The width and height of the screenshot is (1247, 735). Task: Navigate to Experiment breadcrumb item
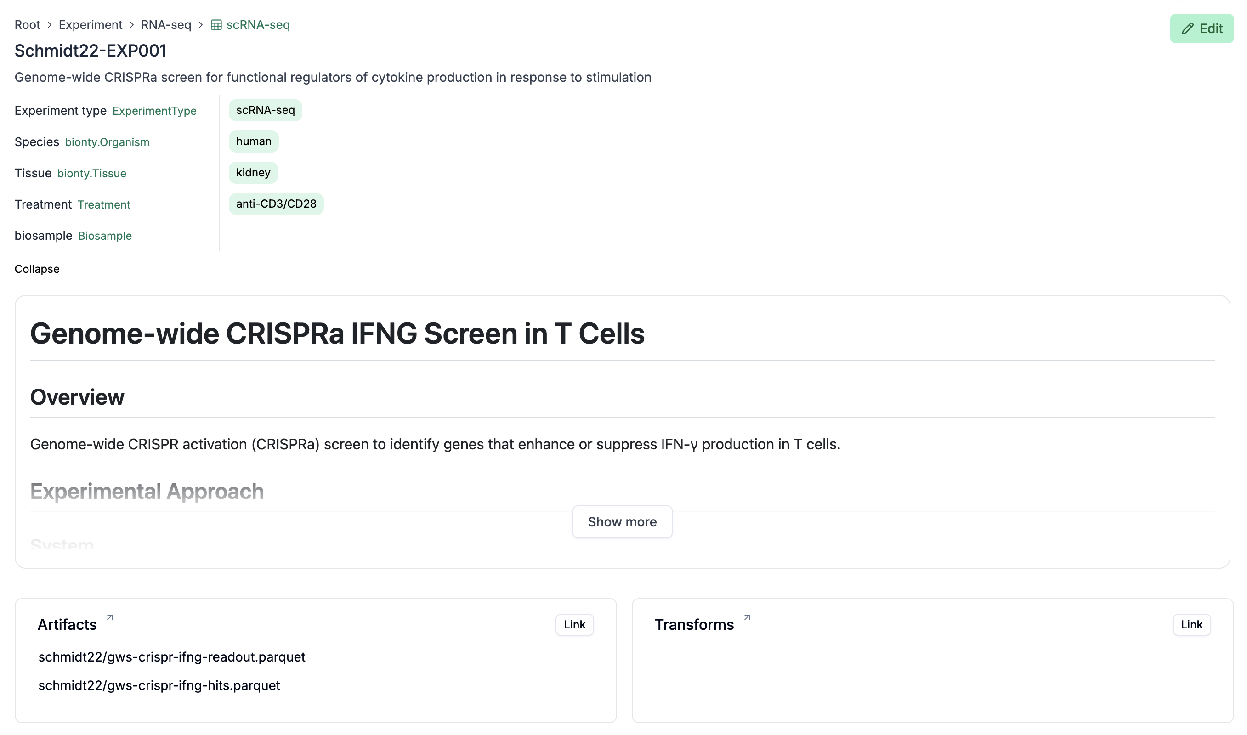click(90, 25)
